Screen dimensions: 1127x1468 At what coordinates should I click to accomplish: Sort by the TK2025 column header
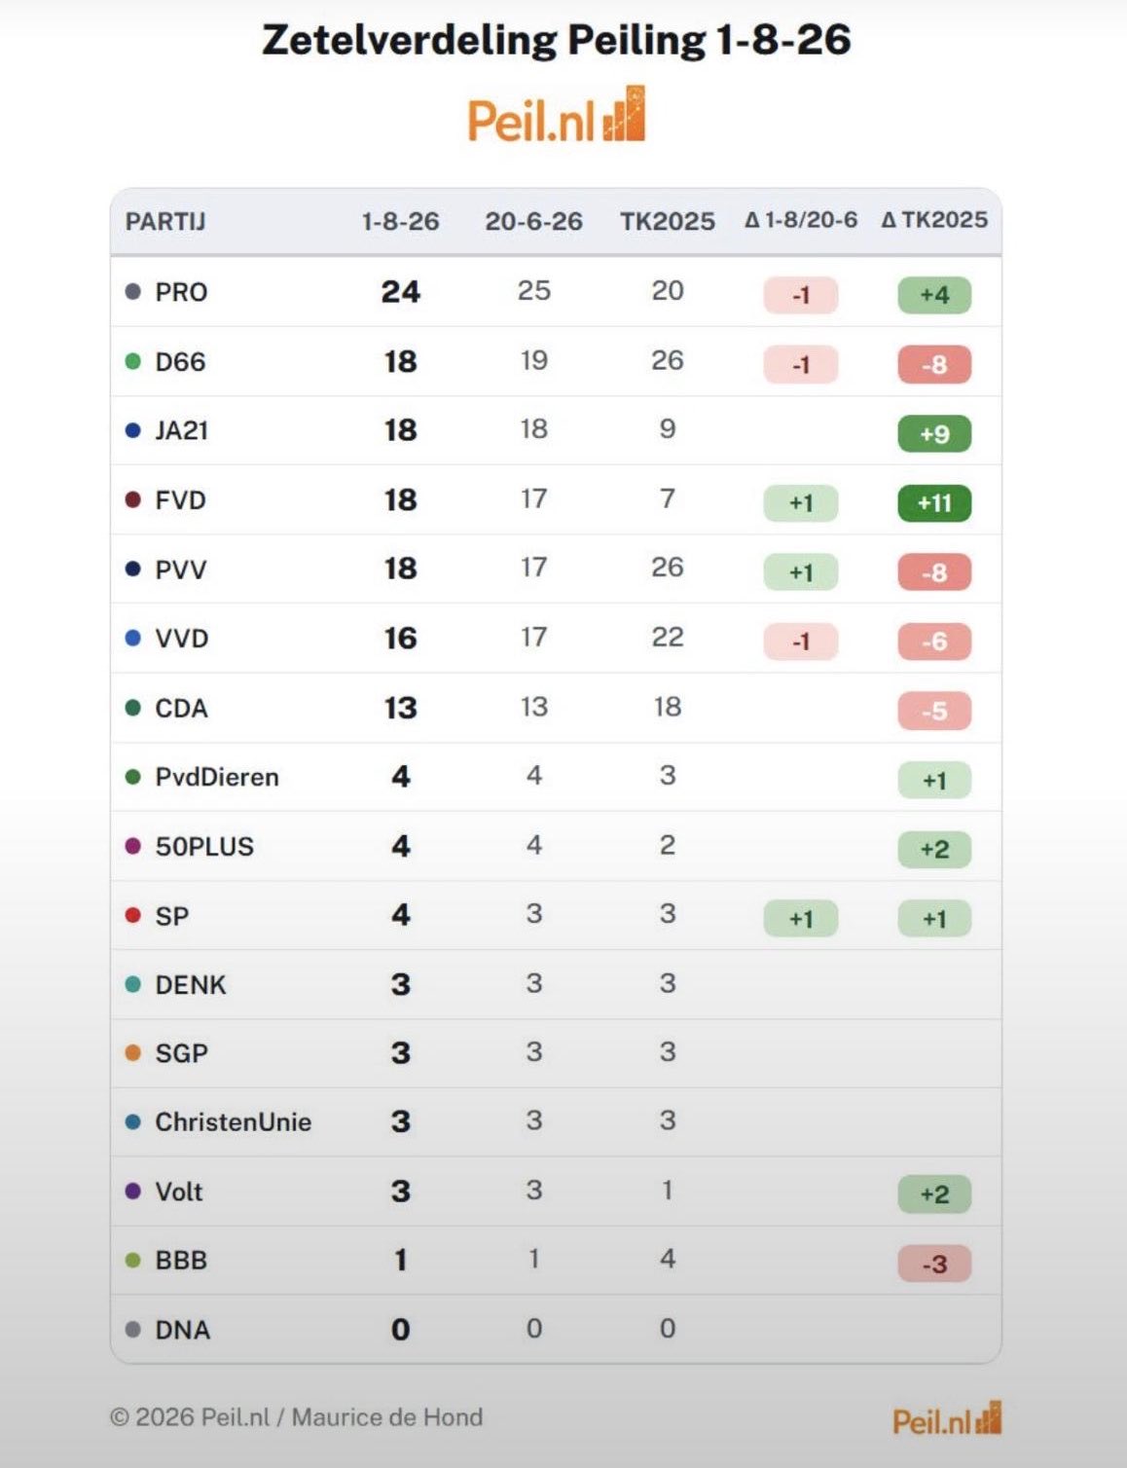[x=668, y=221]
